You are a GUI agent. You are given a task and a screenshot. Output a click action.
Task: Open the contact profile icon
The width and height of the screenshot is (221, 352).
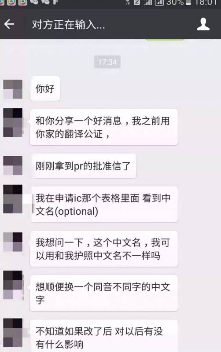(x=203, y=24)
